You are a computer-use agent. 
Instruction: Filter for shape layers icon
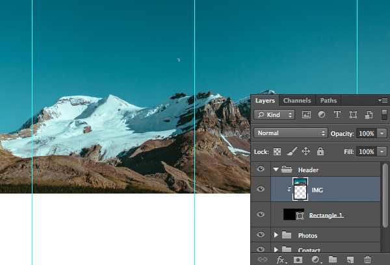pyautogui.click(x=353, y=114)
